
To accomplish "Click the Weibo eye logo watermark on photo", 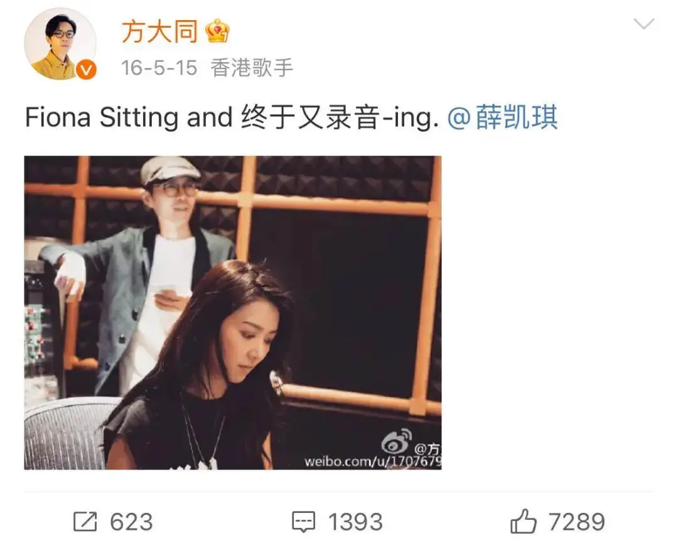I will (397, 441).
